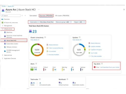Click info icon next to Total nodes
The height and width of the screenshot is (94, 126).
(x=40, y=79)
